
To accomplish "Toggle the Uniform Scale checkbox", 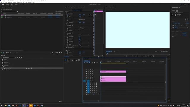I will (x=80, y=19).
